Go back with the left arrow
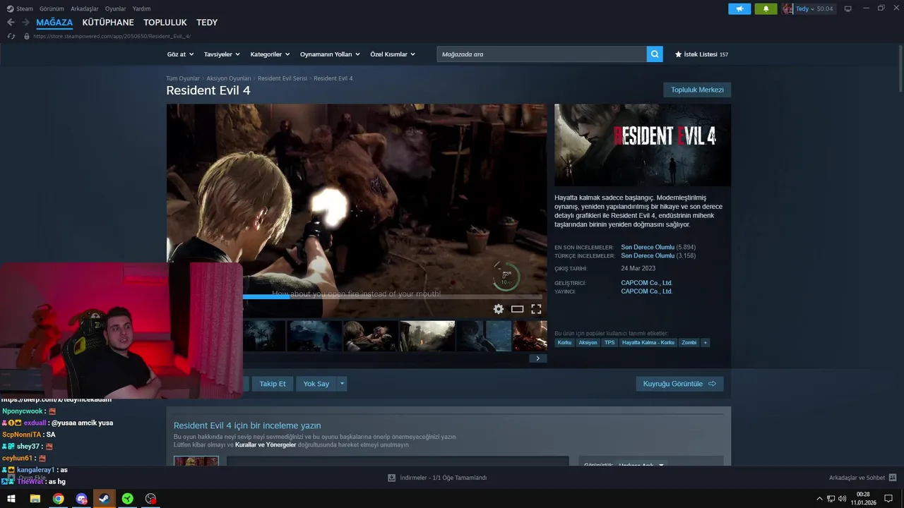Image resolution: width=904 pixels, height=508 pixels. 11,23
